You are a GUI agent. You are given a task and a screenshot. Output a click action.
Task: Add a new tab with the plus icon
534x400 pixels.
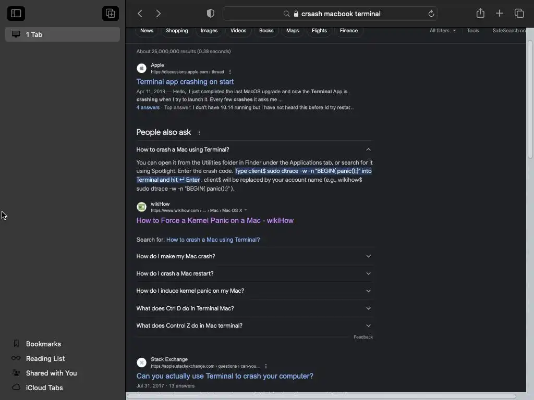(499, 13)
